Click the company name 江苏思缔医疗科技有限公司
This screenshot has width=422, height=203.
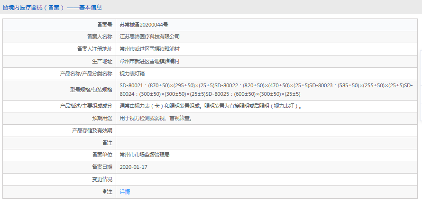[x=149, y=37]
